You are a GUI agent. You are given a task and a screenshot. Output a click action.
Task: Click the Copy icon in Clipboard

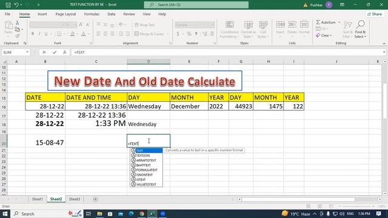pyautogui.click(x=18, y=30)
